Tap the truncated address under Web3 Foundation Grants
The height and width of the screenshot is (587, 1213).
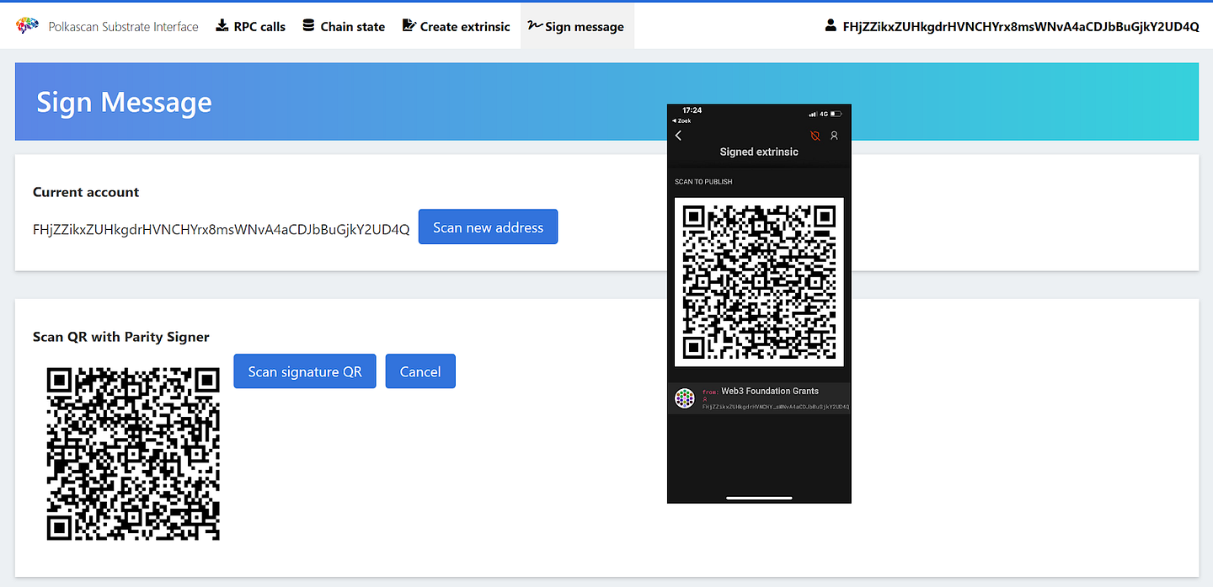(x=775, y=406)
